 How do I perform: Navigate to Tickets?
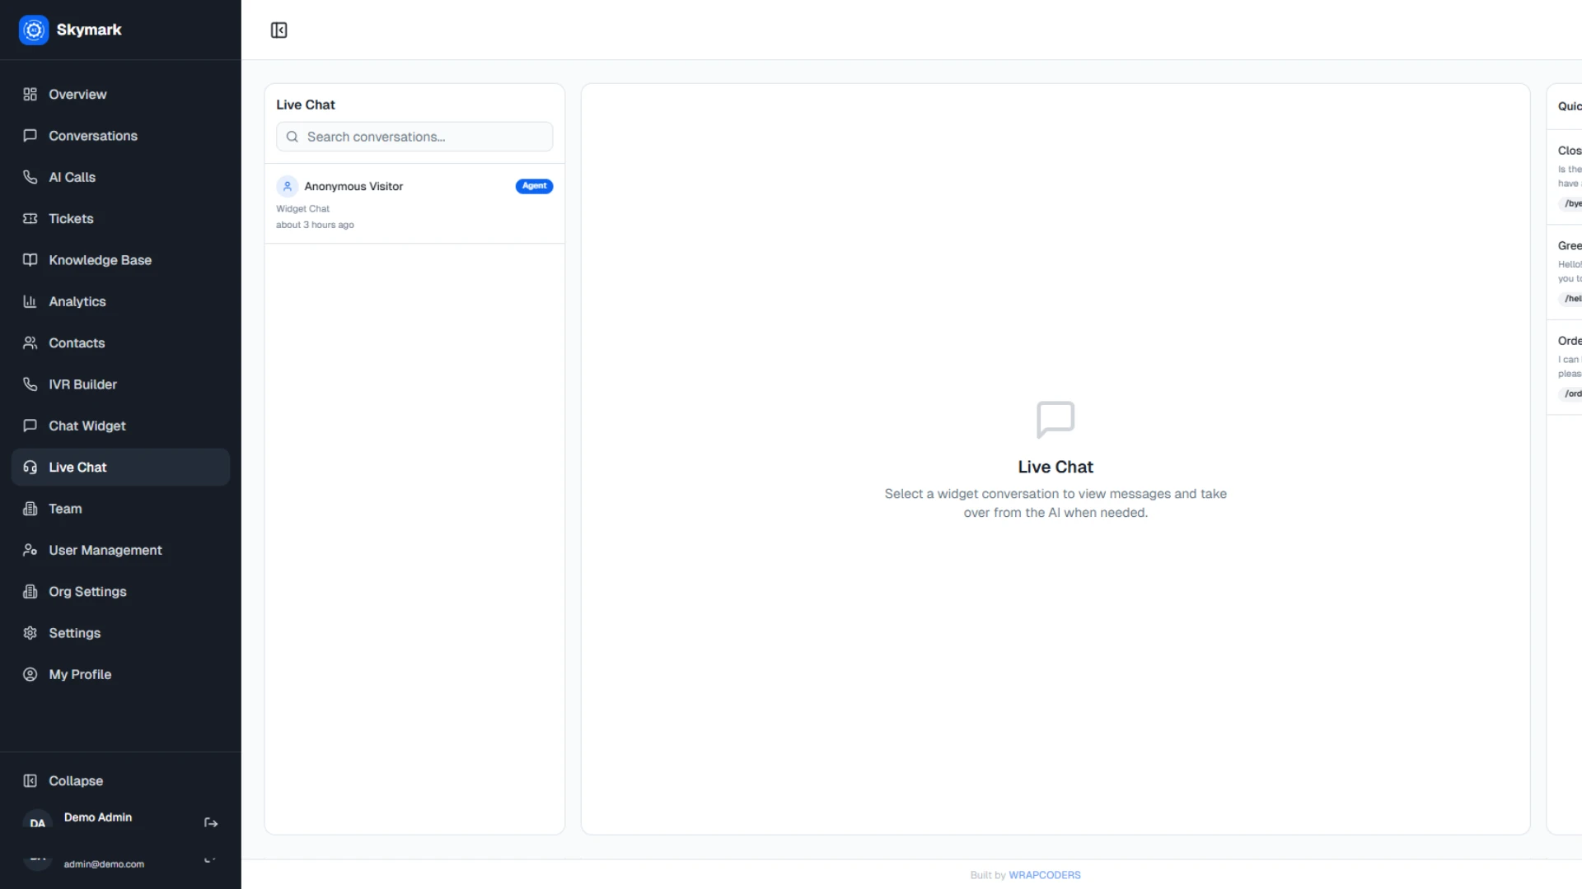click(x=120, y=219)
